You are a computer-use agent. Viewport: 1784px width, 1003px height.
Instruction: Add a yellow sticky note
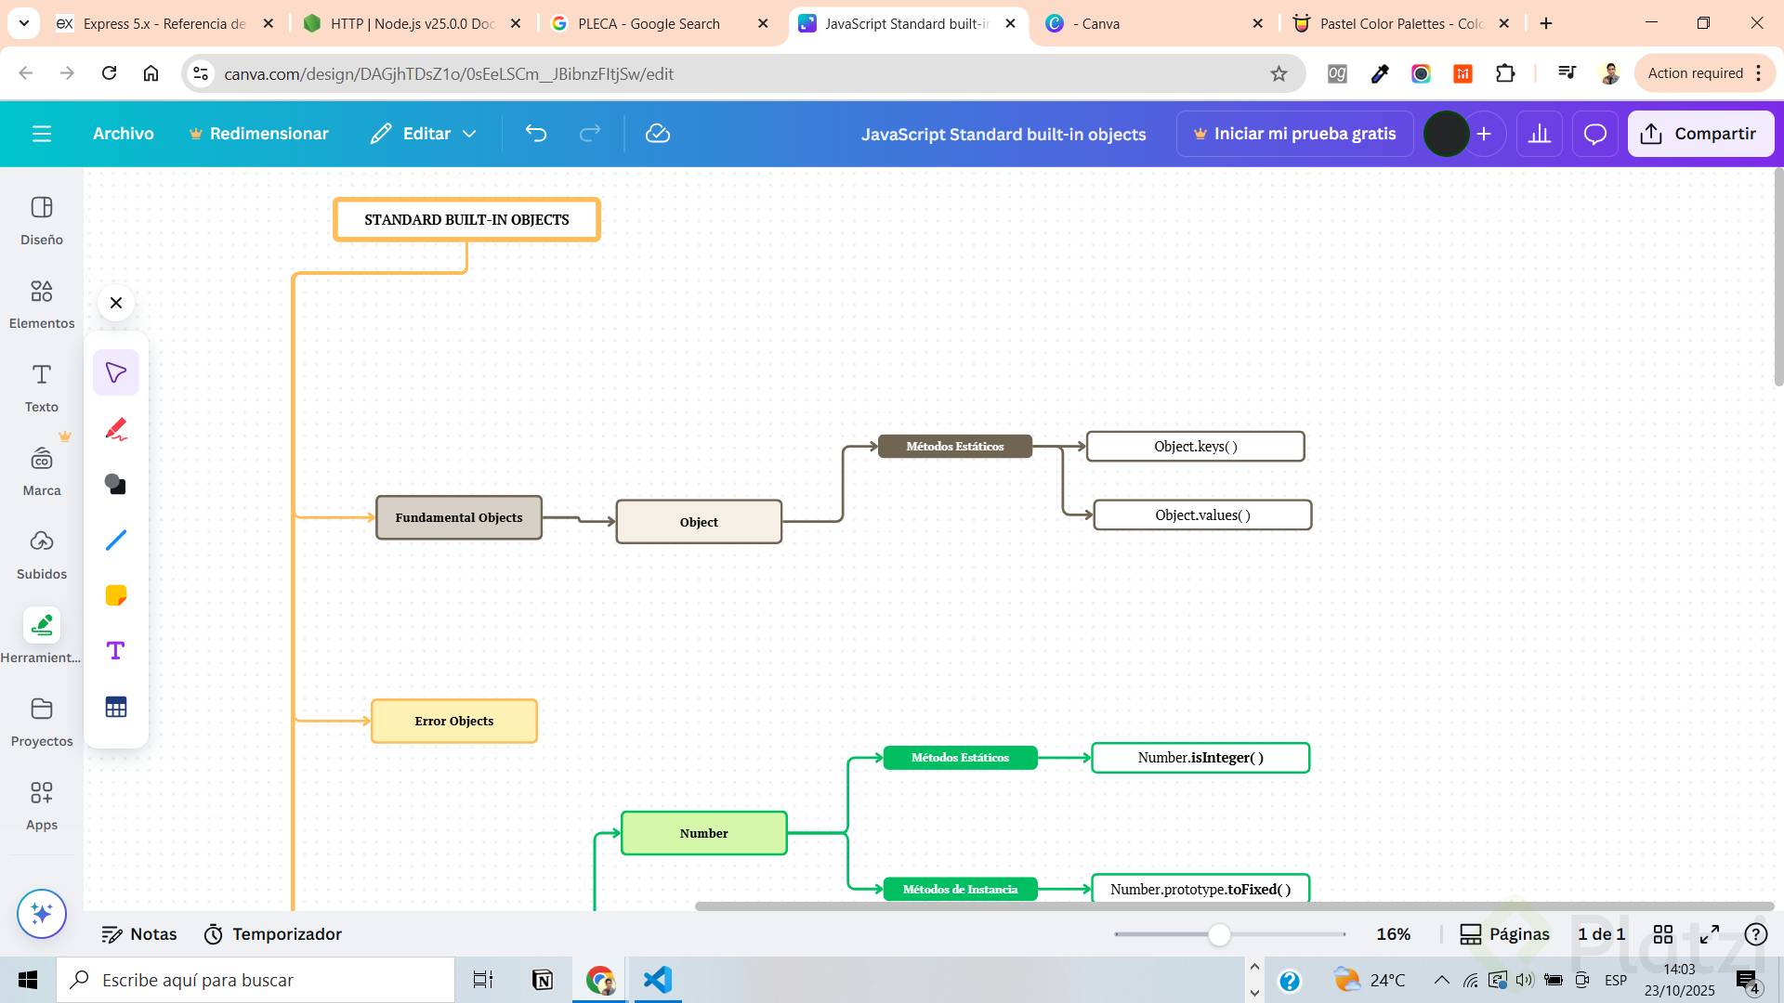tap(116, 595)
